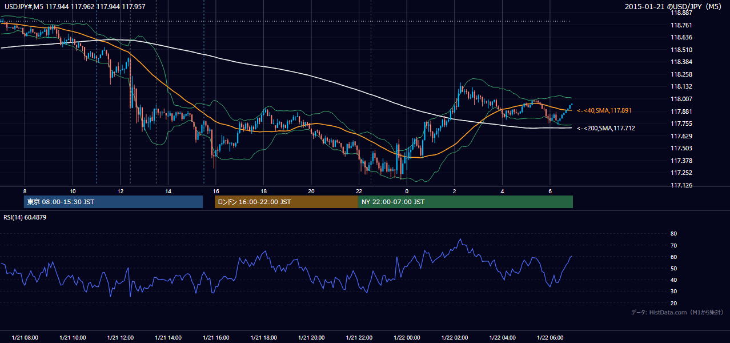Click the 117.126 price axis label

[681, 185]
